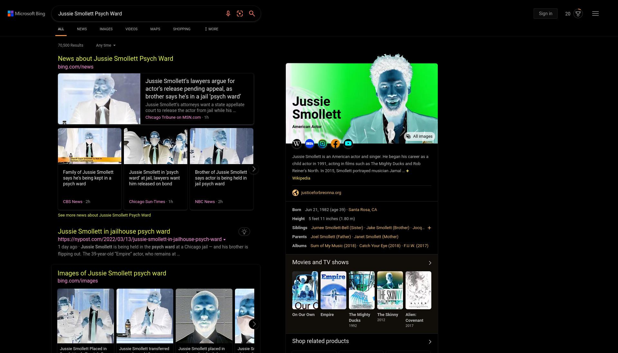Open The Mighty Ducks poster
The image size is (618, 353).
point(361,290)
